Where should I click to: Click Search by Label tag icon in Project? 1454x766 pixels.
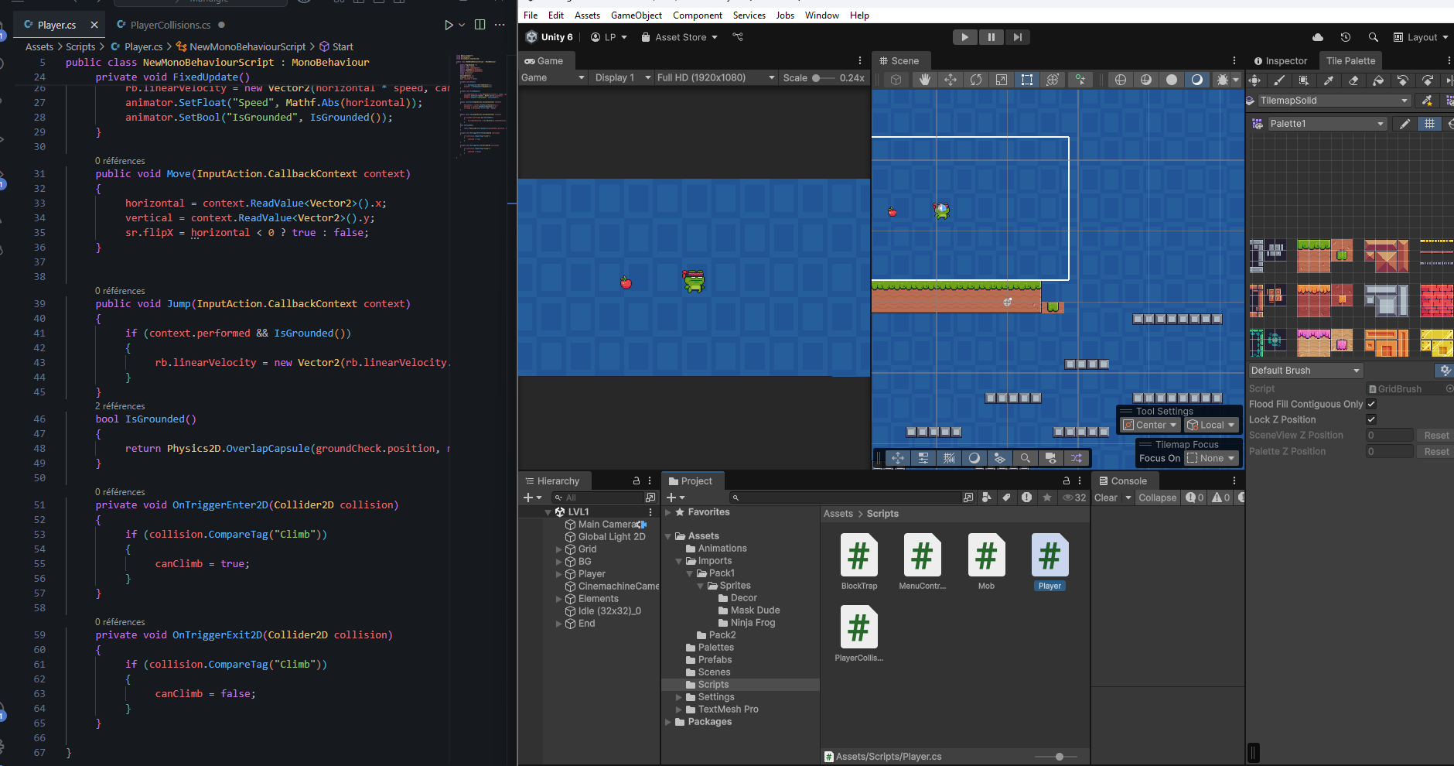click(1006, 498)
